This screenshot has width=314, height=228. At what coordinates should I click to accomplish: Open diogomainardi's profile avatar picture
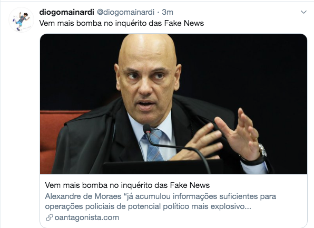[21, 20]
